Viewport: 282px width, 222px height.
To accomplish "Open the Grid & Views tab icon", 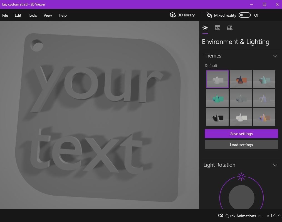I will [229, 28].
